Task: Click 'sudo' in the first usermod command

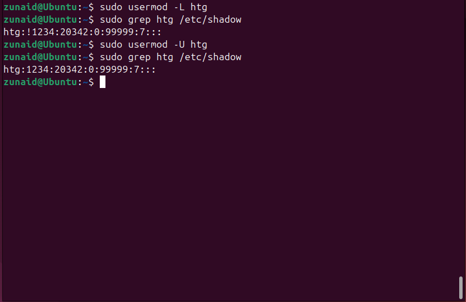Action: [111, 7]
